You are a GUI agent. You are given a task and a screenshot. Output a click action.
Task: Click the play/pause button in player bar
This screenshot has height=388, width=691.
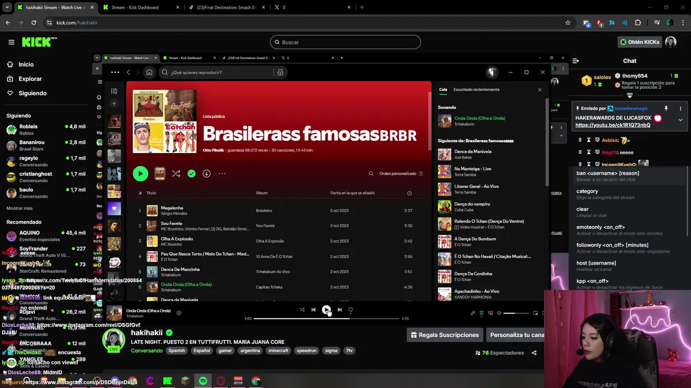pyautogui.click(x=326, y=310)
